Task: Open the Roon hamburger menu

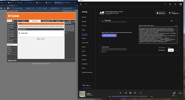Action: point(81,4)
